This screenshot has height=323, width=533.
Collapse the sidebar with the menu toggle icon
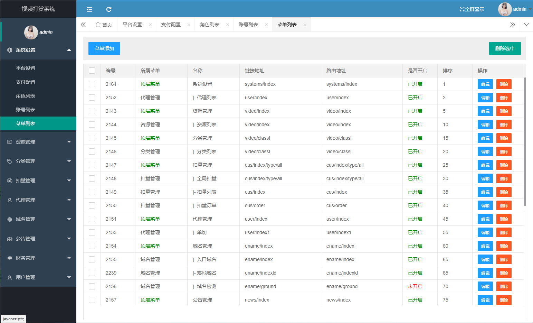click(89, 9)
